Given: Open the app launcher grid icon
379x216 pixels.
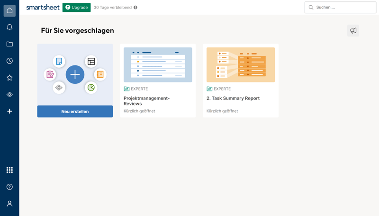Looking at the screenshot, I should [x=9, y=170].
